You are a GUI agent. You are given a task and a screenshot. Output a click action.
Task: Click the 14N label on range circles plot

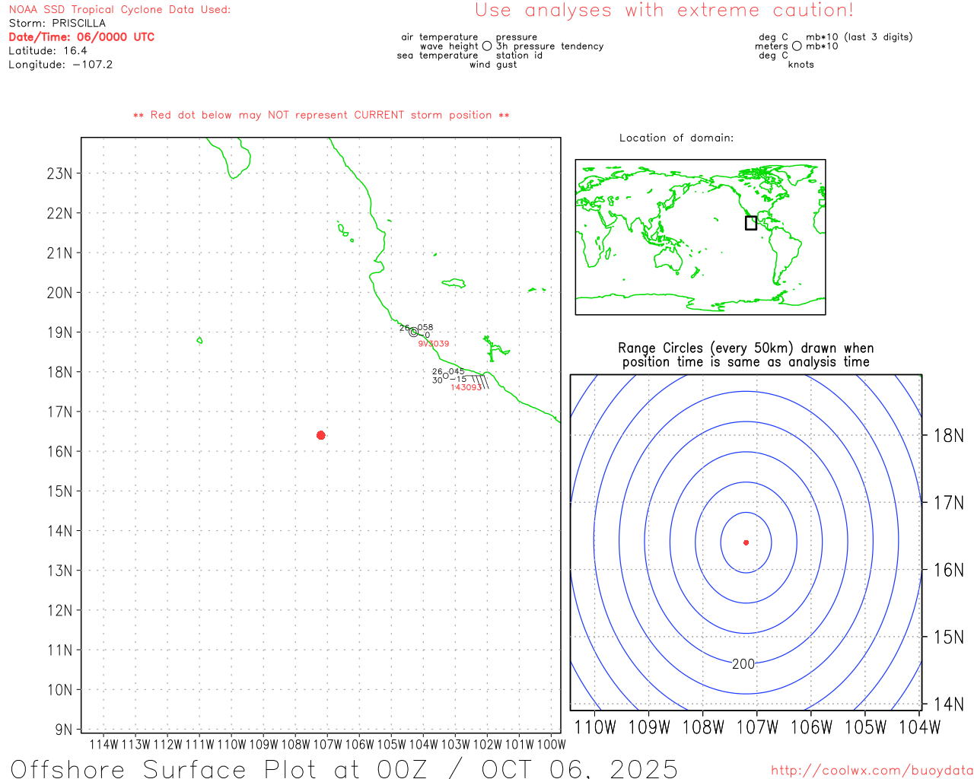tap(949, 704)
